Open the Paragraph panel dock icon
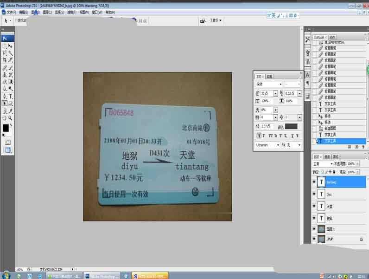 307,84
